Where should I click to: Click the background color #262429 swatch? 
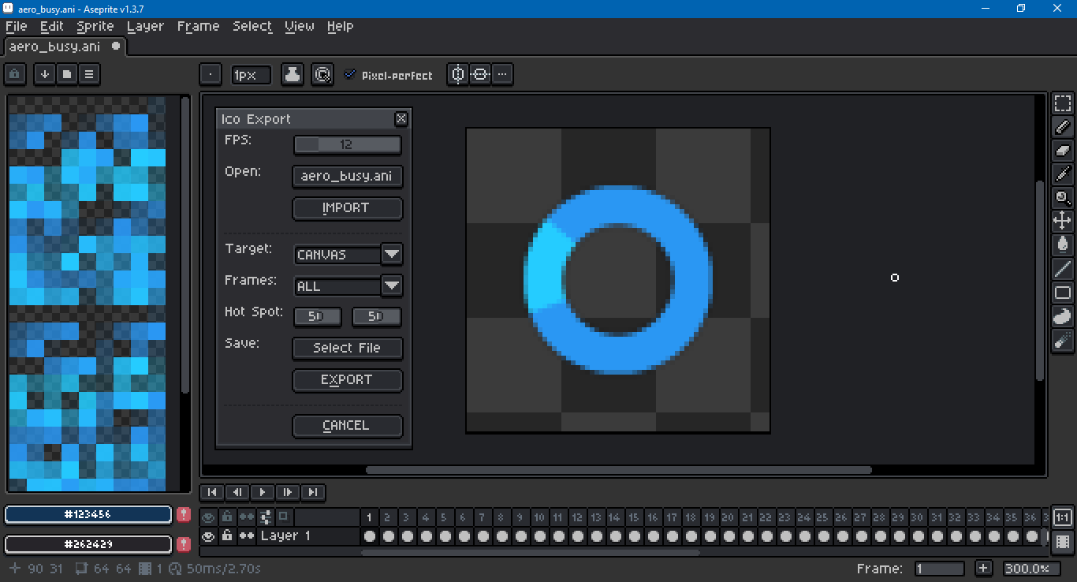pyautogui.click(x=88, y=544)
